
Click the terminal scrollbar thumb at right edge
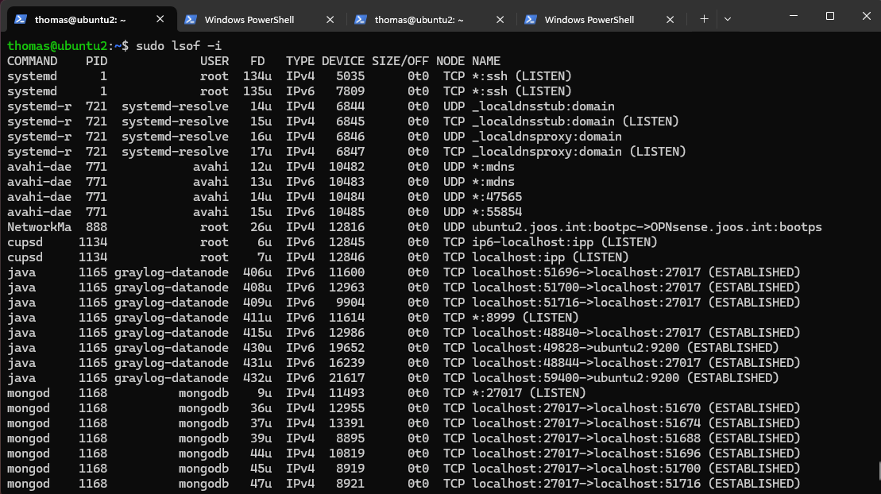(878, 471)
